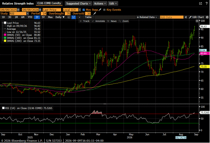
Task: Edit moving averages with pencil icon
Action: click(x=100, y=10)
